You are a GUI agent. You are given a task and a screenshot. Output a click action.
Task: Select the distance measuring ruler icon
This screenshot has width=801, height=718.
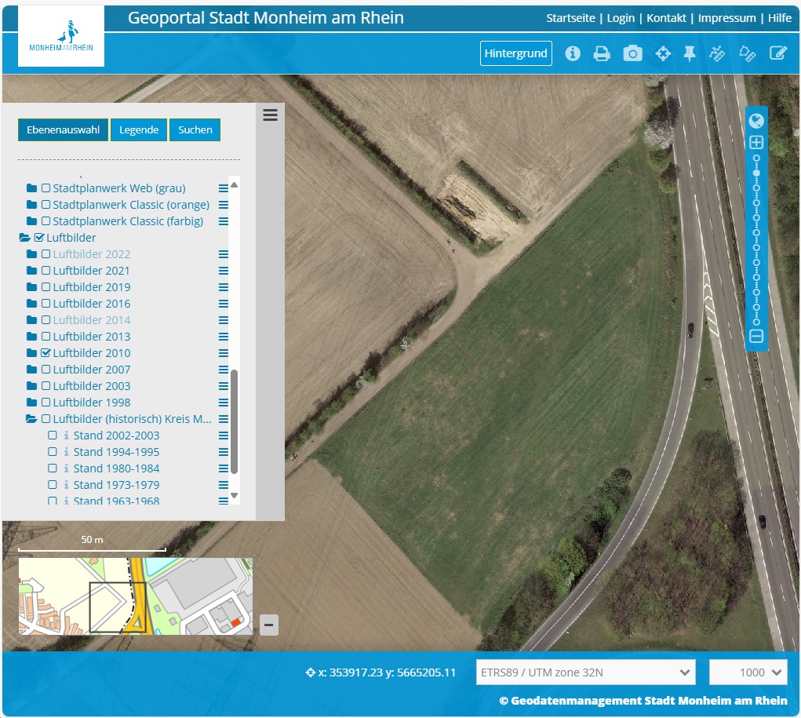click(x=717, y=53)
